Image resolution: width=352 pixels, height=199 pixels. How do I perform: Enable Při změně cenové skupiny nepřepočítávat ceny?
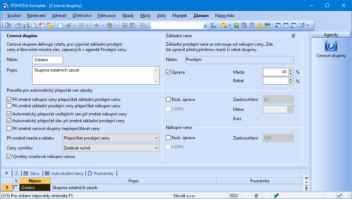pos(9,129)
